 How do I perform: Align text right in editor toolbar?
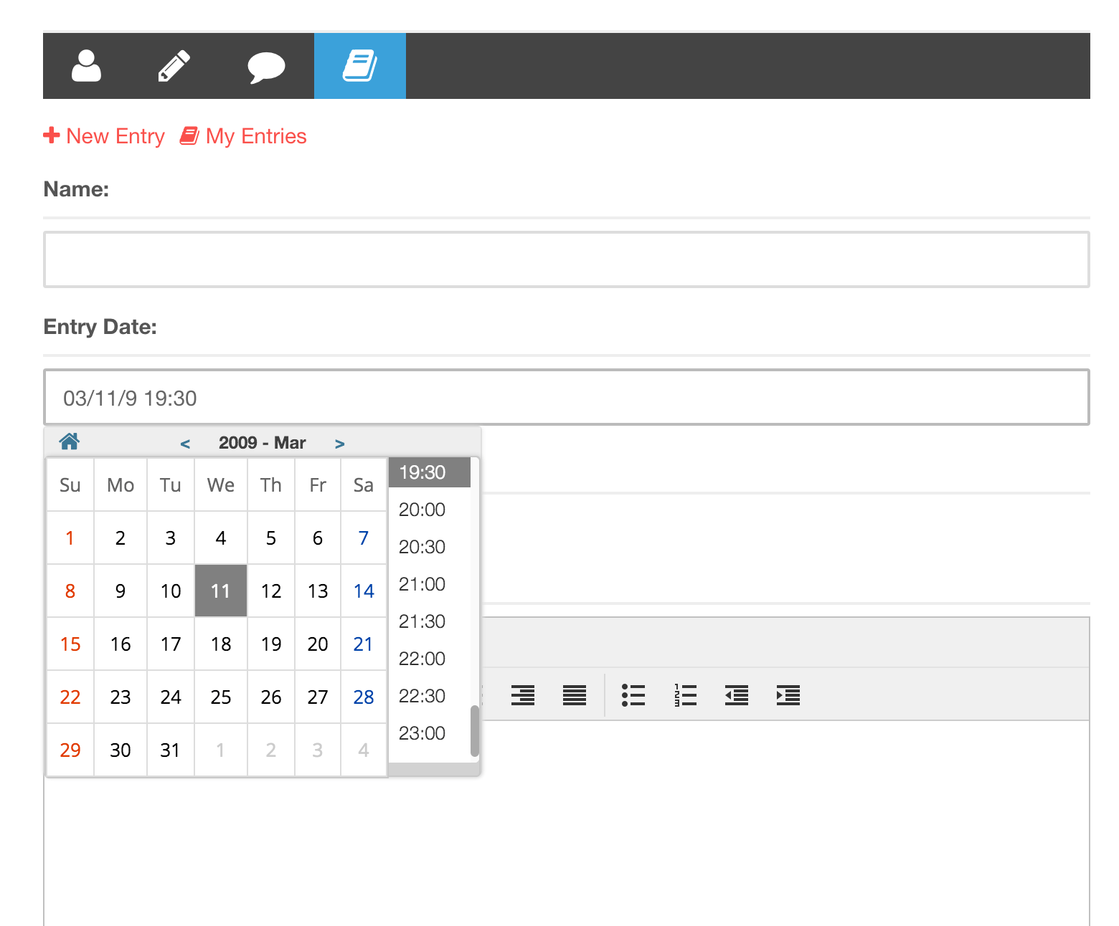[522, 695]
